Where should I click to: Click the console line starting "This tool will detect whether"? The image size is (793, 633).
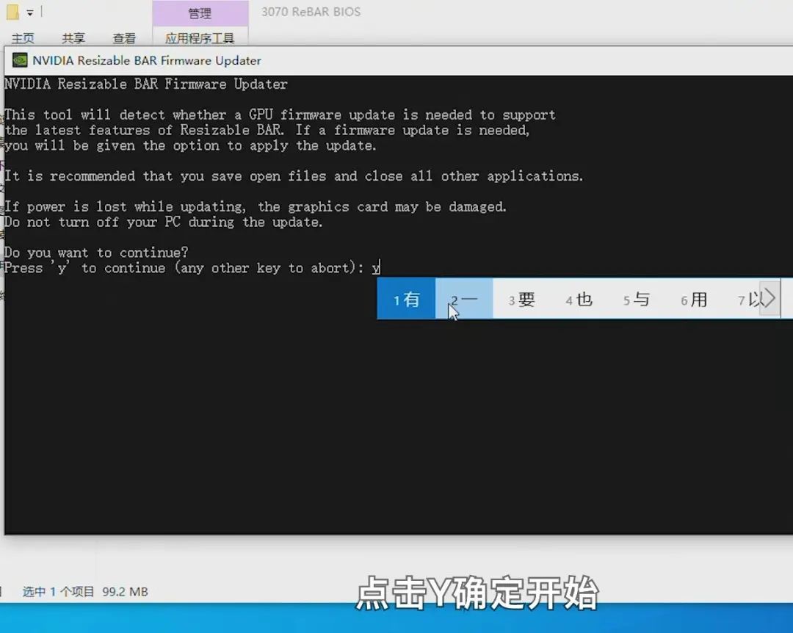[x=280, y=115]
